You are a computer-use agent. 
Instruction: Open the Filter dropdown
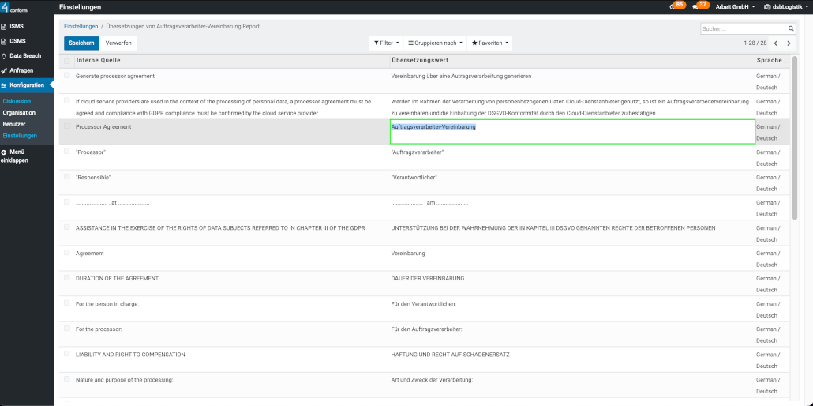click(386, 43)
